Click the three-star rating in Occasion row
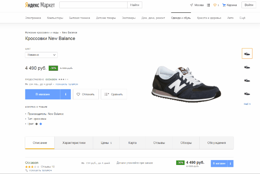Screen dimensions: 260x174 point(32,167)
